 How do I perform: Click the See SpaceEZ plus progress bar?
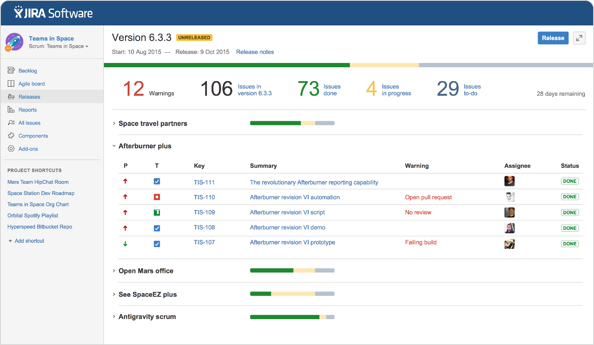292,294
